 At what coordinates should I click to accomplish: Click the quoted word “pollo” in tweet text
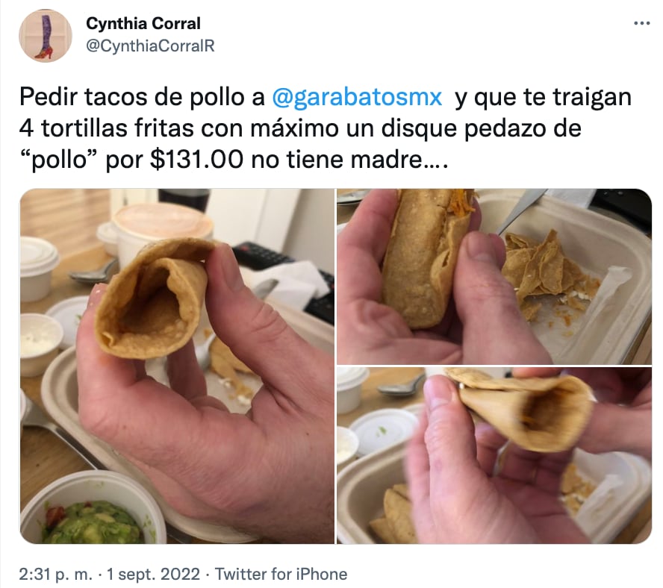click(x=59, y=160)
